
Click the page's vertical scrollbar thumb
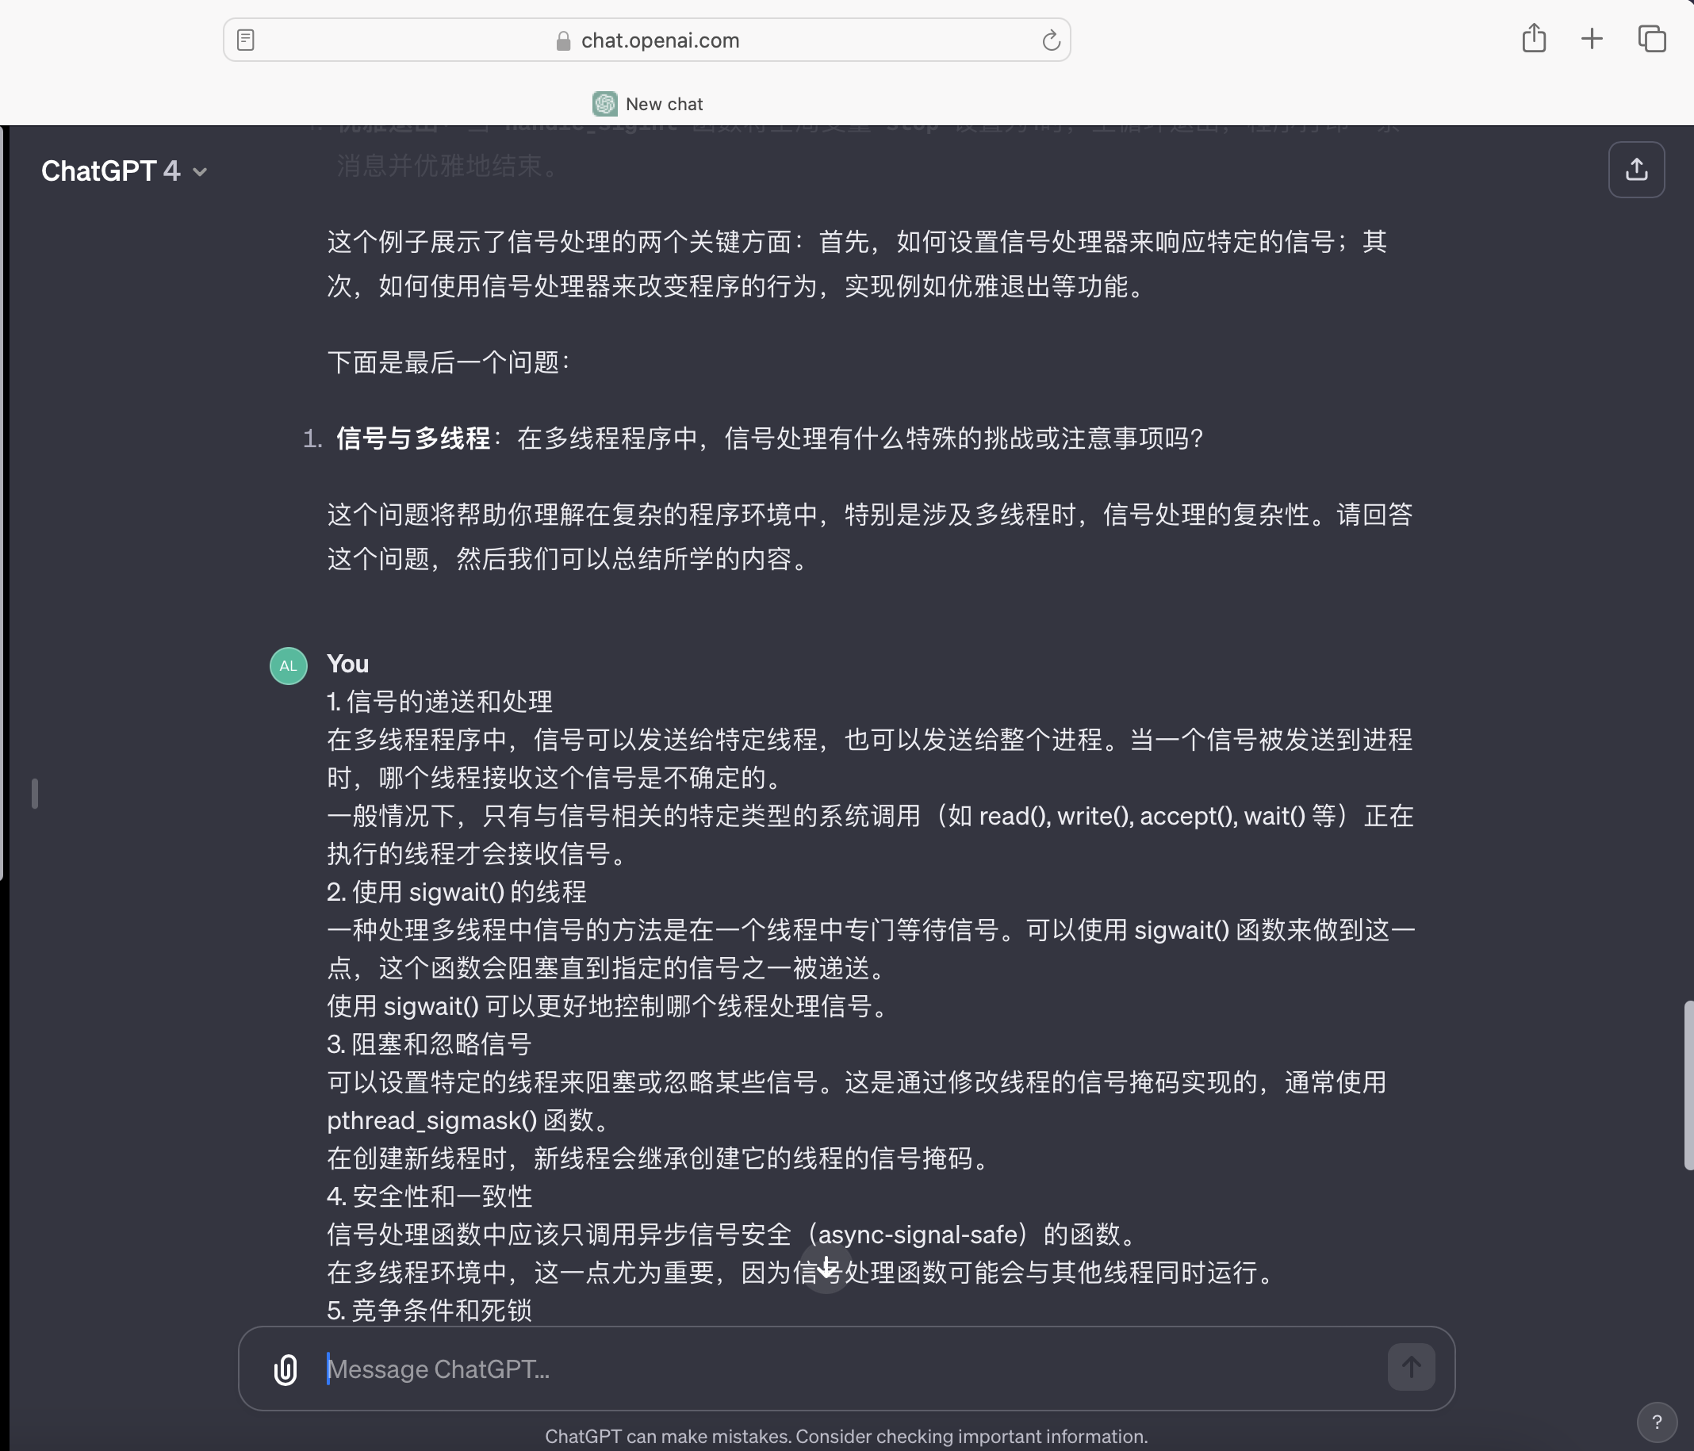pos(1688,1084)
